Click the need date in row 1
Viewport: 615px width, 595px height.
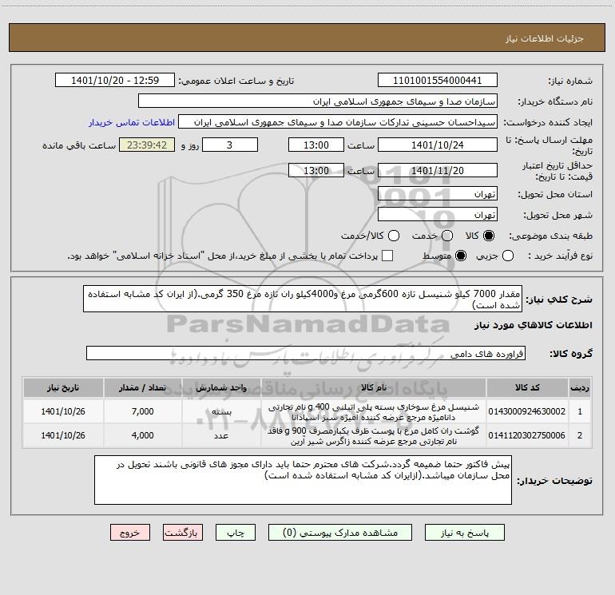tap(63, 411)
